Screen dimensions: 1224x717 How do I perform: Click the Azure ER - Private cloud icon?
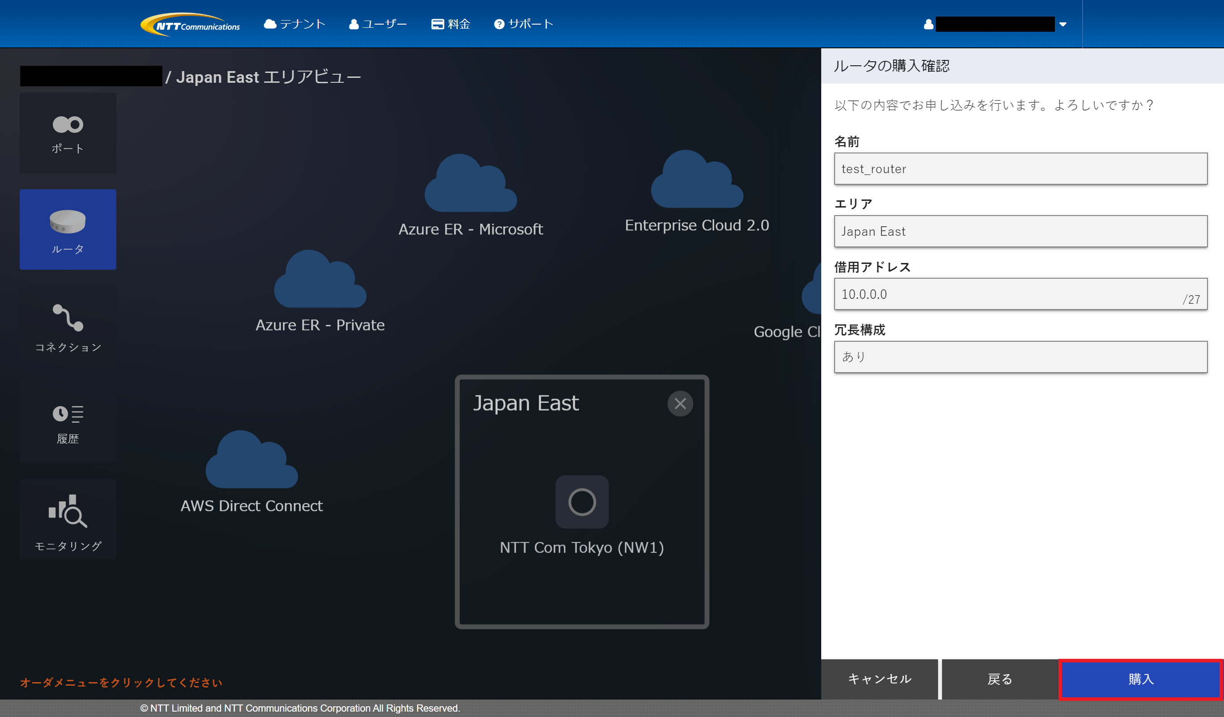click(320, 281)
